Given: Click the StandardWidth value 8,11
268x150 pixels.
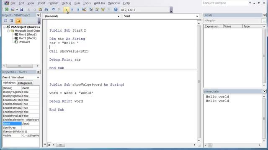Looking at the screenshot, I should pos(31,132).
